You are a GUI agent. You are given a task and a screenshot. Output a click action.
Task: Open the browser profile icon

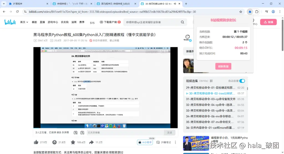tap(273, 12)
